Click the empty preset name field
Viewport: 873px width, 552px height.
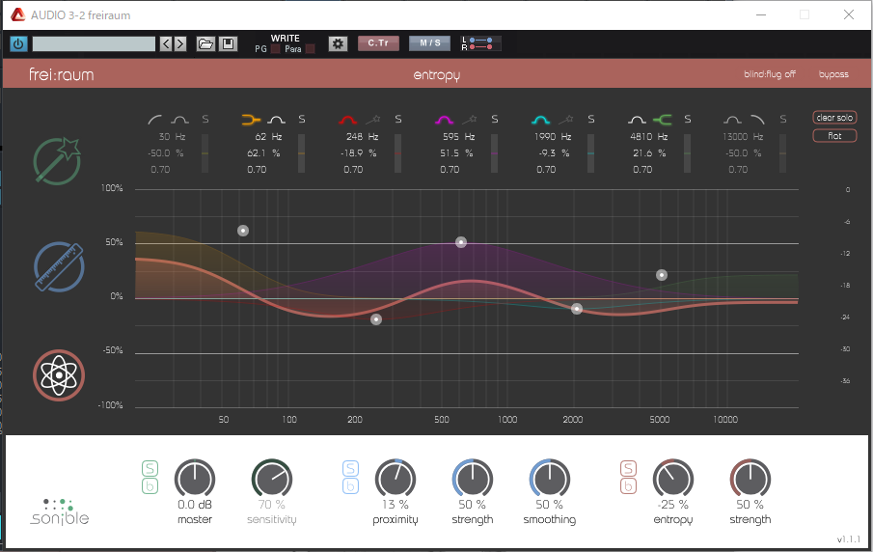pyautogui.click(x=94, y=44)
